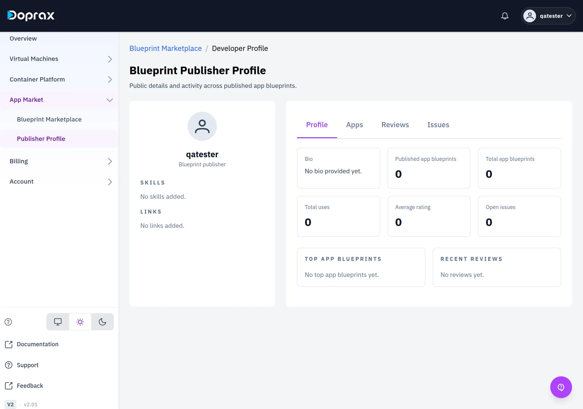The height and width of the screenshot is (409, 583).
Task: Click the Documentation external link icon
Action: (x=9, y=344)
